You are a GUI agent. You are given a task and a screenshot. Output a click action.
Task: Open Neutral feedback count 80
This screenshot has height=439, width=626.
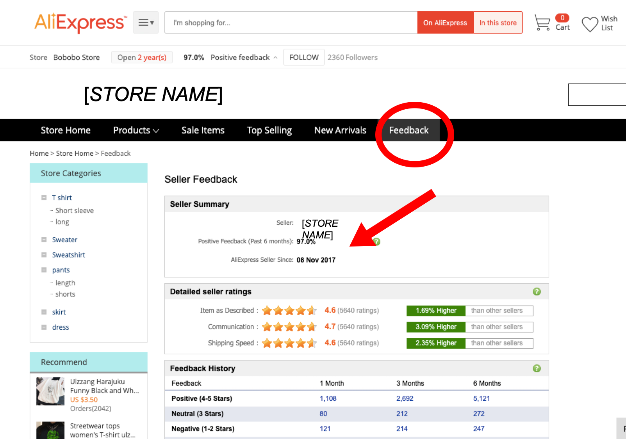(323, 414)
